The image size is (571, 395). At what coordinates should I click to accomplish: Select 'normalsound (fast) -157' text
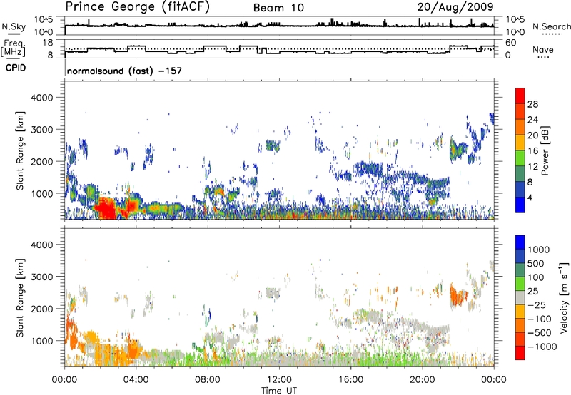[x=124, y=71]
